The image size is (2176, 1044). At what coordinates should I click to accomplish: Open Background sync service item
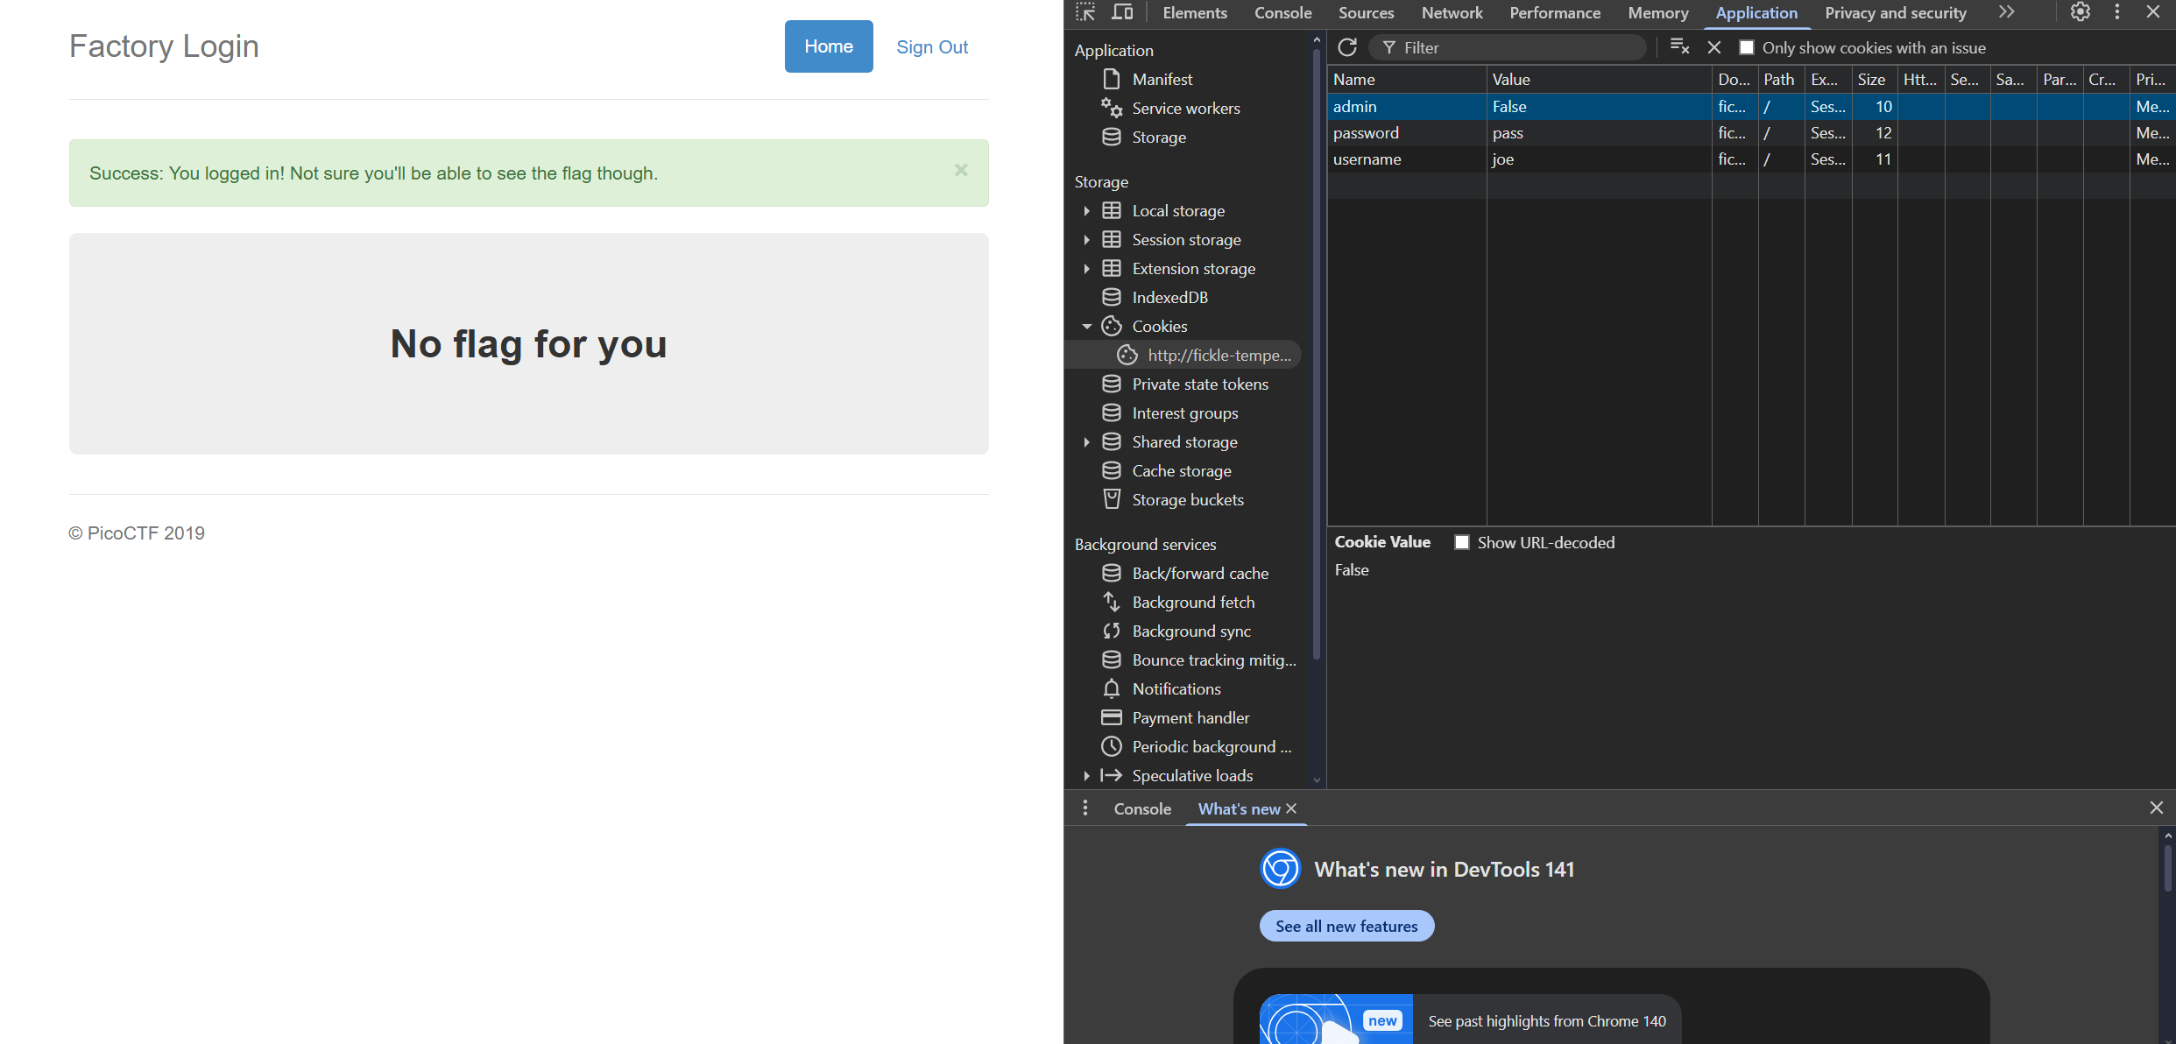tap(1190, 631)
